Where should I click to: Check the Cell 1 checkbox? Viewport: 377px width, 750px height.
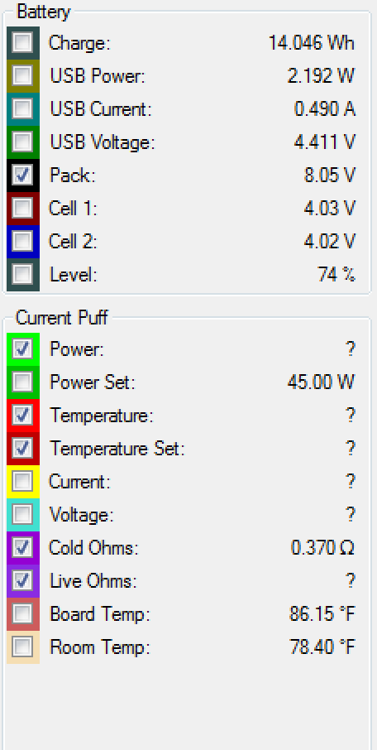tap(22, 208)
